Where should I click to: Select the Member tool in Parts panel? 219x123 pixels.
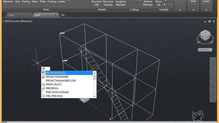pos(8,1)
